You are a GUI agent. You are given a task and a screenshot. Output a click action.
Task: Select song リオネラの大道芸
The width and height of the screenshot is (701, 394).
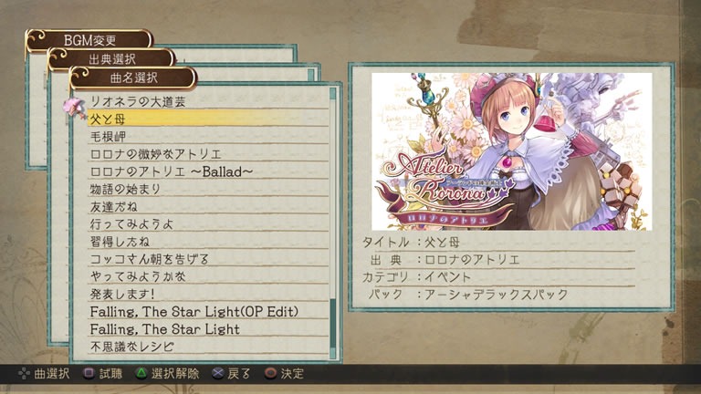(208, 101)
